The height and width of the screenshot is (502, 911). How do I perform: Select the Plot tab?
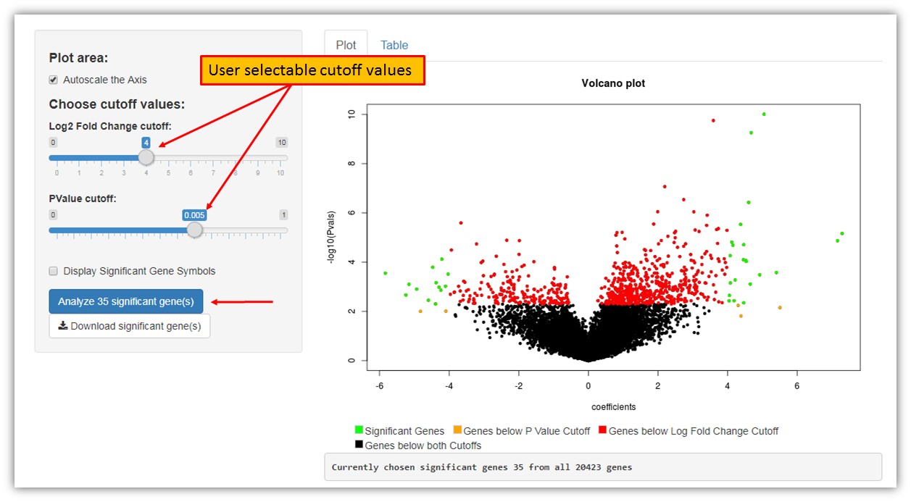coord(346,45)
